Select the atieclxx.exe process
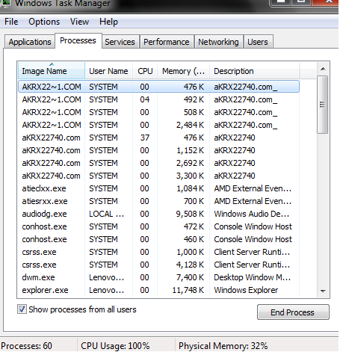 pos(158,188)
